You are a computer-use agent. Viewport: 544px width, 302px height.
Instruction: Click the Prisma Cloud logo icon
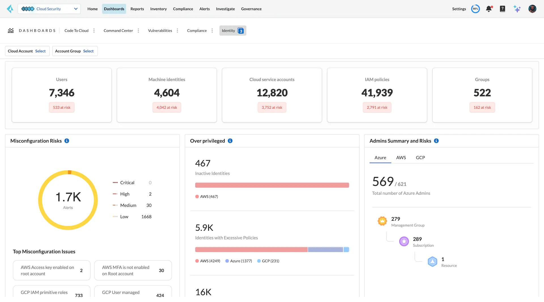pos(10,9)
